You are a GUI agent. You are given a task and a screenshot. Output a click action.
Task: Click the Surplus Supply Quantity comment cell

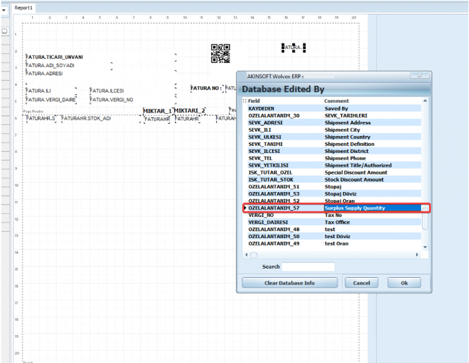[372, 208]
